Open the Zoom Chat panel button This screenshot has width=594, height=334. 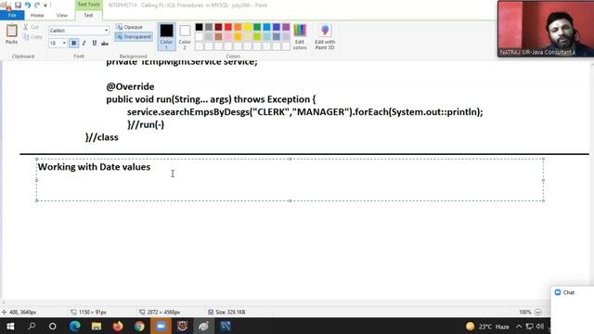click(565, 292)
